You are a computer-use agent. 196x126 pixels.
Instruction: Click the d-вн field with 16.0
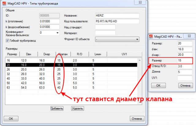(185, 49)
